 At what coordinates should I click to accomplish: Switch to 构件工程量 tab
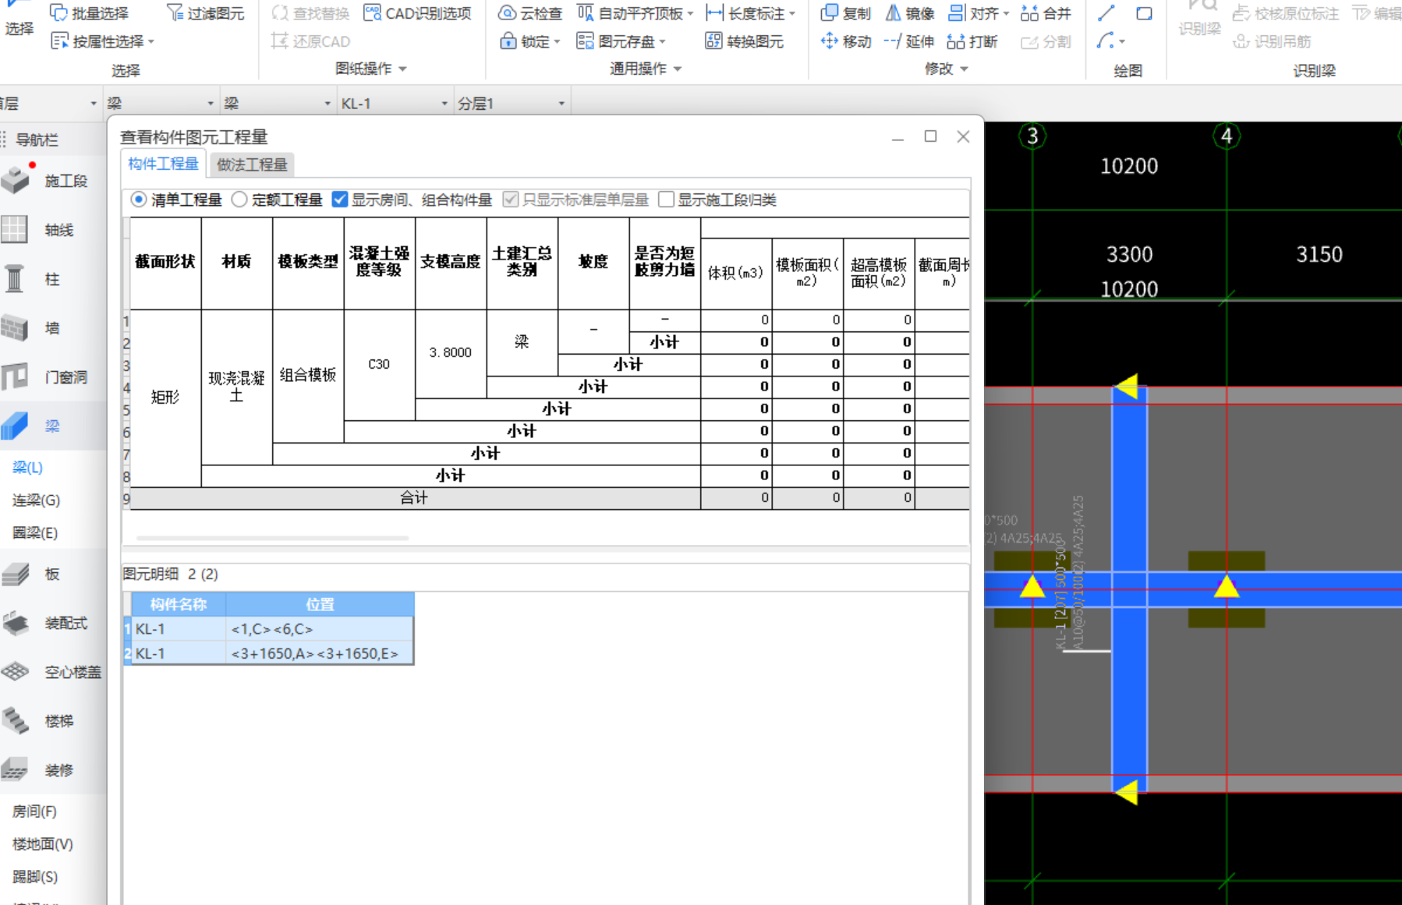click(x=163, y=164)
